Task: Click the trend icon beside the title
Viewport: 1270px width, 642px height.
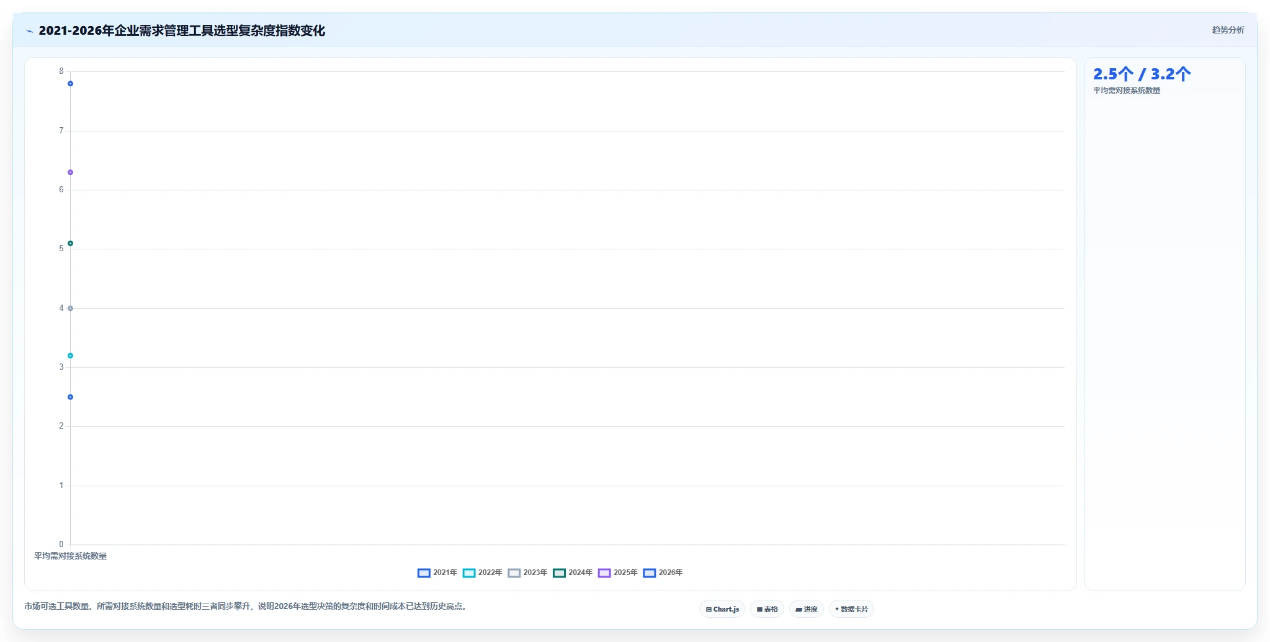Action: click(x=29, y=31)
